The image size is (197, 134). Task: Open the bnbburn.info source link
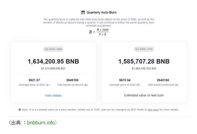[41, 123]
